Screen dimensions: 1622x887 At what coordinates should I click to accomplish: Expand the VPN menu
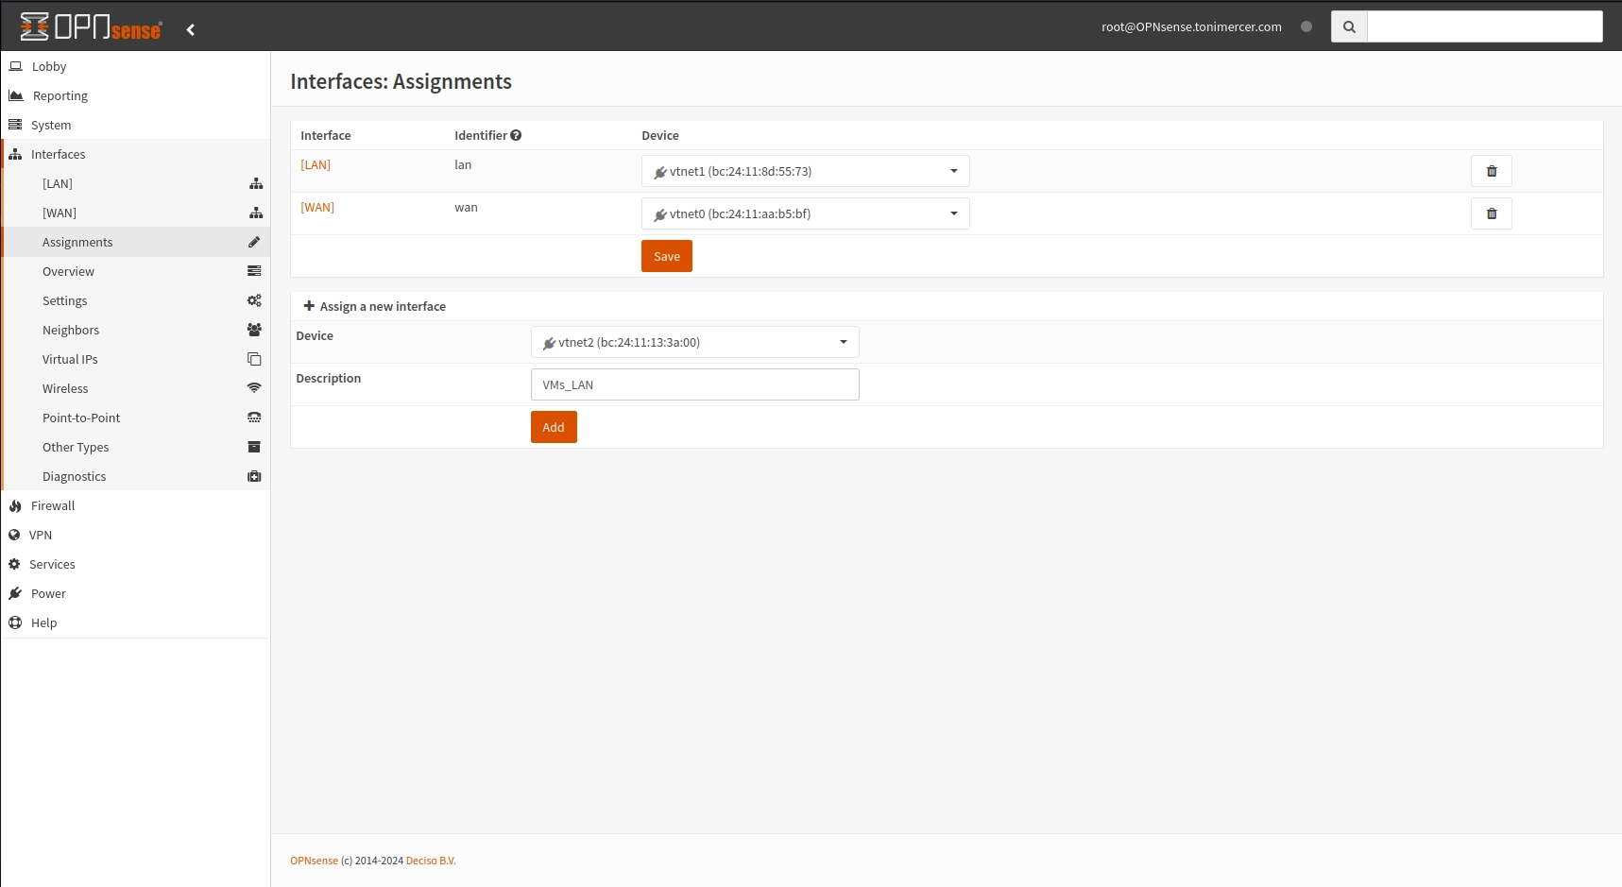pyautogui.click(x=135, y=535)
